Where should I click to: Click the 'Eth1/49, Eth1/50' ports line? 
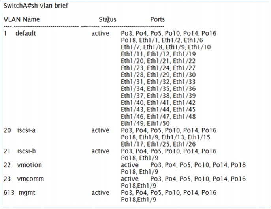coord(145,123)
